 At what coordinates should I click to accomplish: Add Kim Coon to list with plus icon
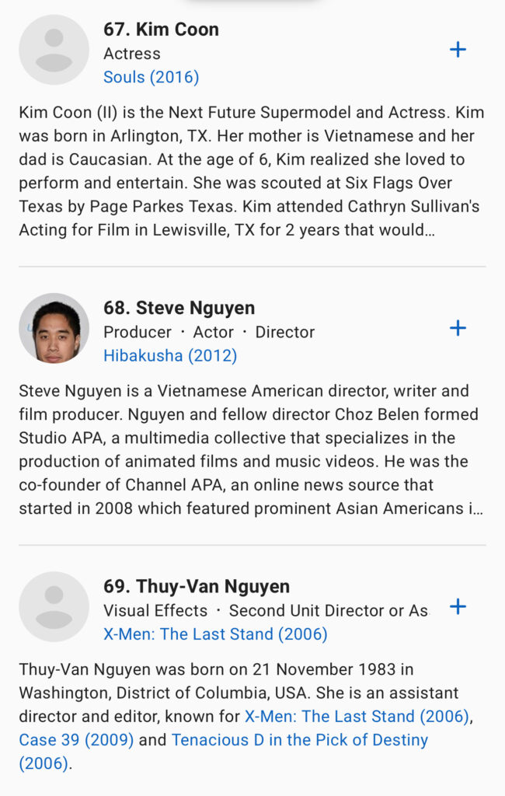[458, 50]
